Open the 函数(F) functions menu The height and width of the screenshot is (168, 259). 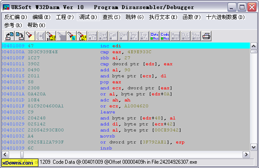[x=191, y=17]
